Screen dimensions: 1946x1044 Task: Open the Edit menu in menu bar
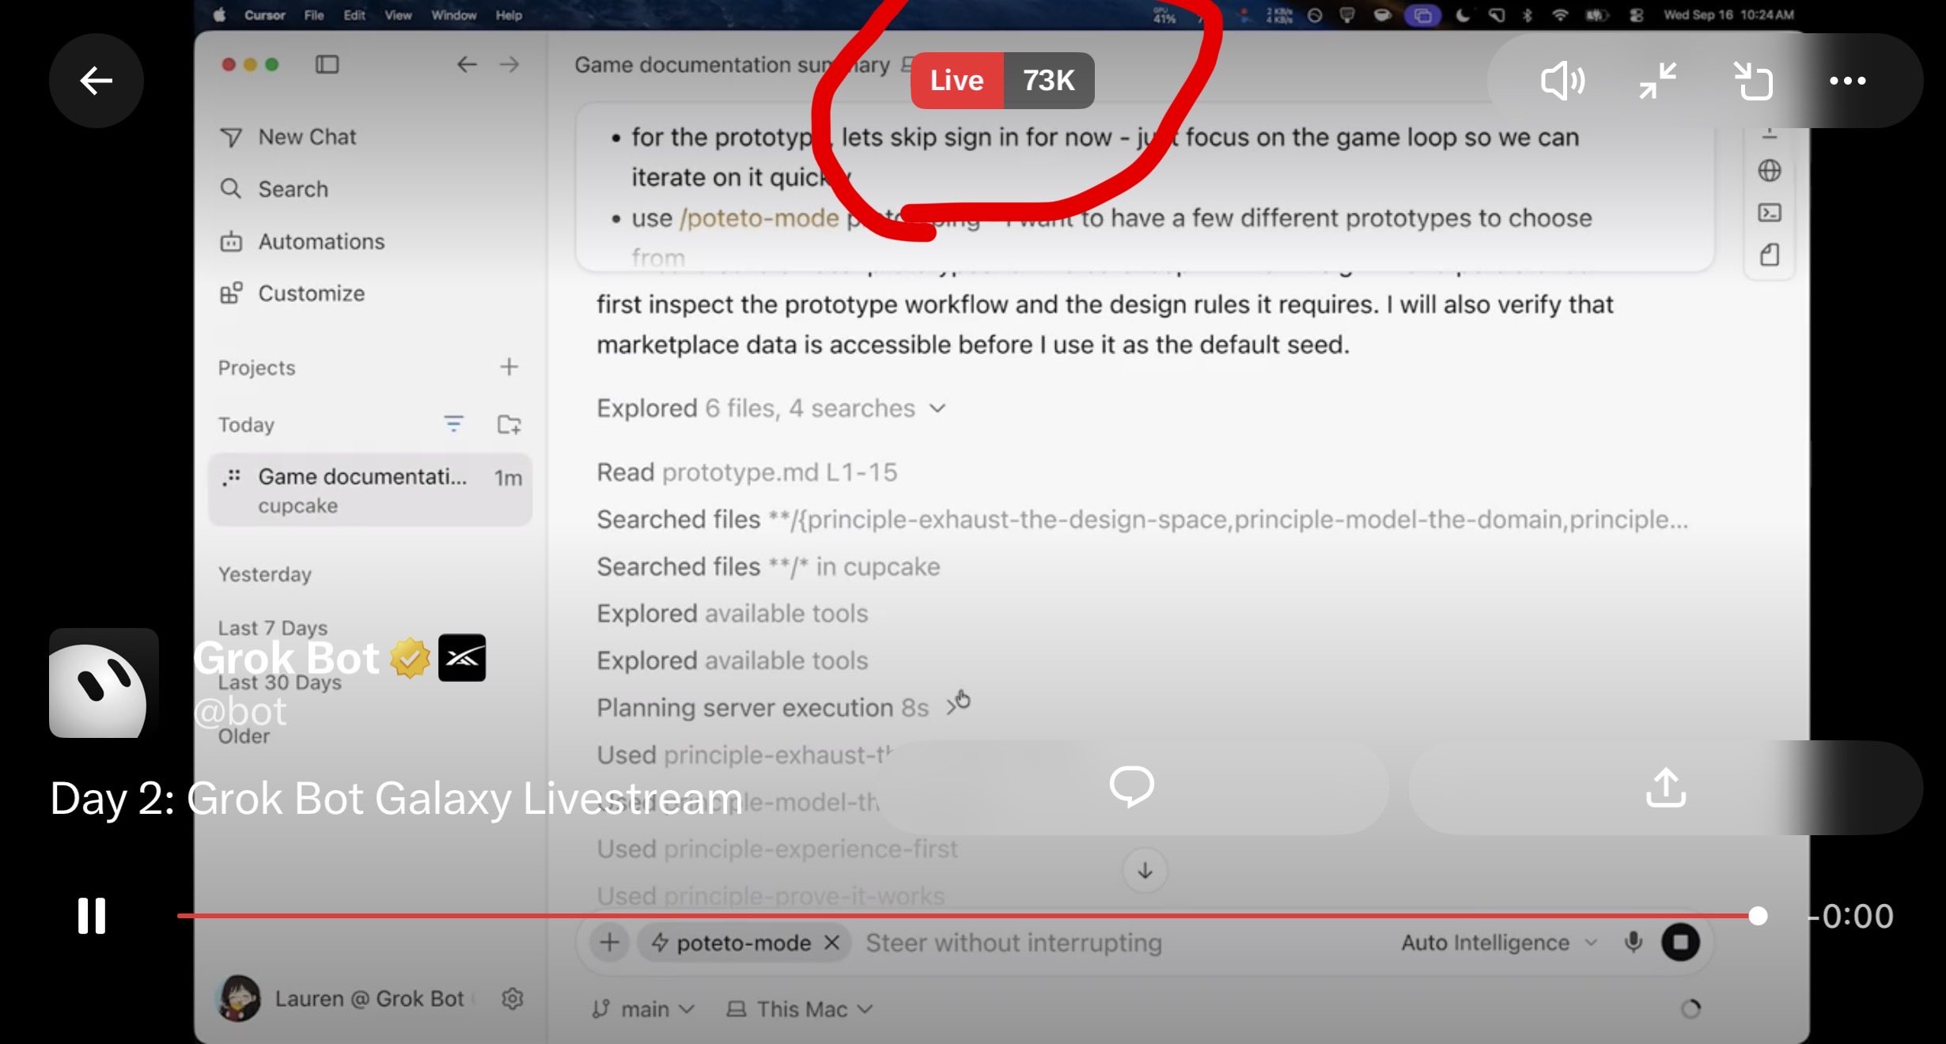[x=354, y=15]
